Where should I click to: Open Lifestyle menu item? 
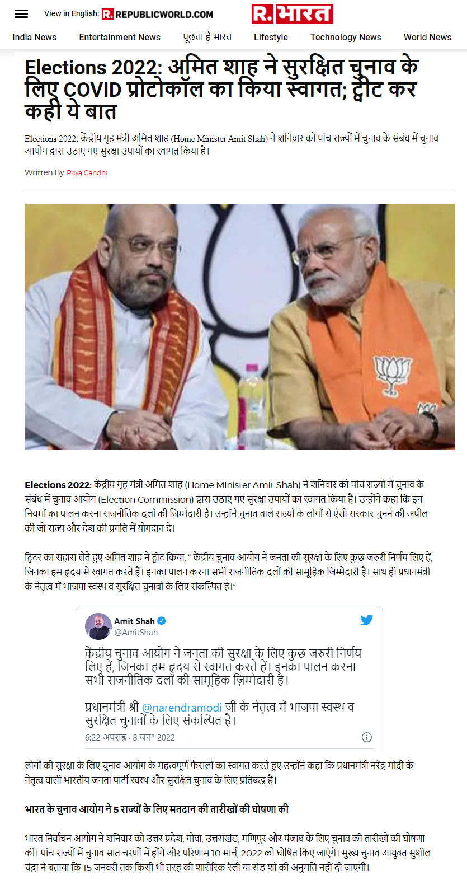tap(271, 37)
